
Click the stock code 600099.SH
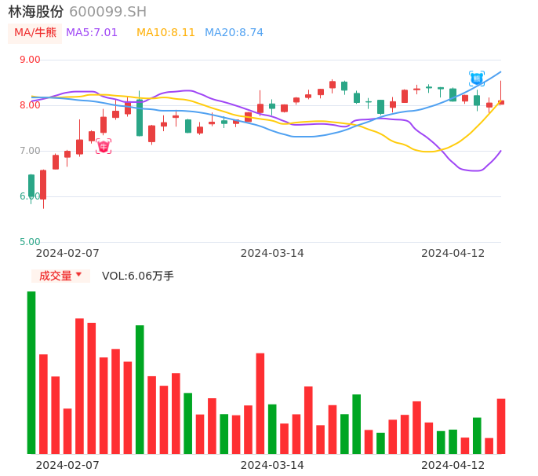coord(107,12)
